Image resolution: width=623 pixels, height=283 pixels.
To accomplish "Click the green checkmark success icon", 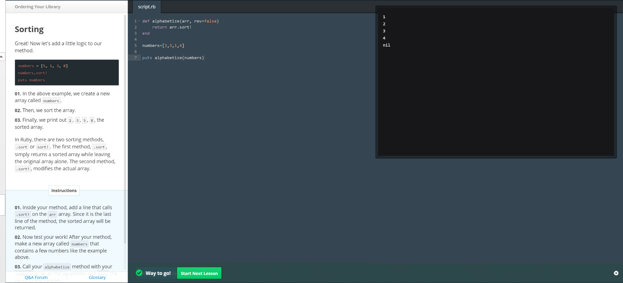I will pos(139,273).
